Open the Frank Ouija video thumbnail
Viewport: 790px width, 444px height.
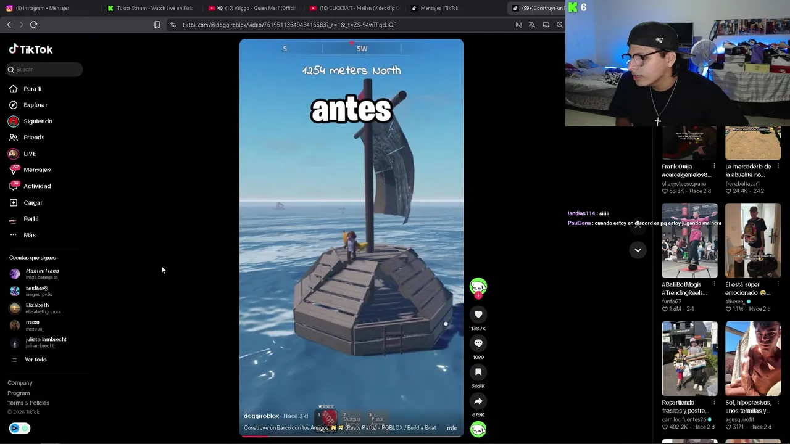click(x=689, y=143)
